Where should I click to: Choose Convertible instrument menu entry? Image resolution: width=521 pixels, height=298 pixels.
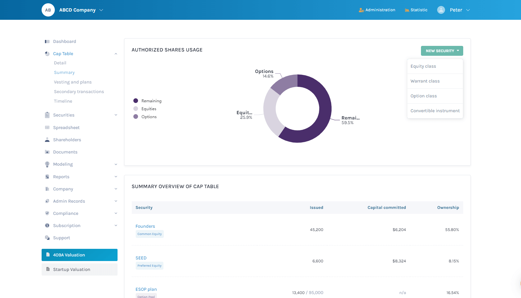pos(435,111)
